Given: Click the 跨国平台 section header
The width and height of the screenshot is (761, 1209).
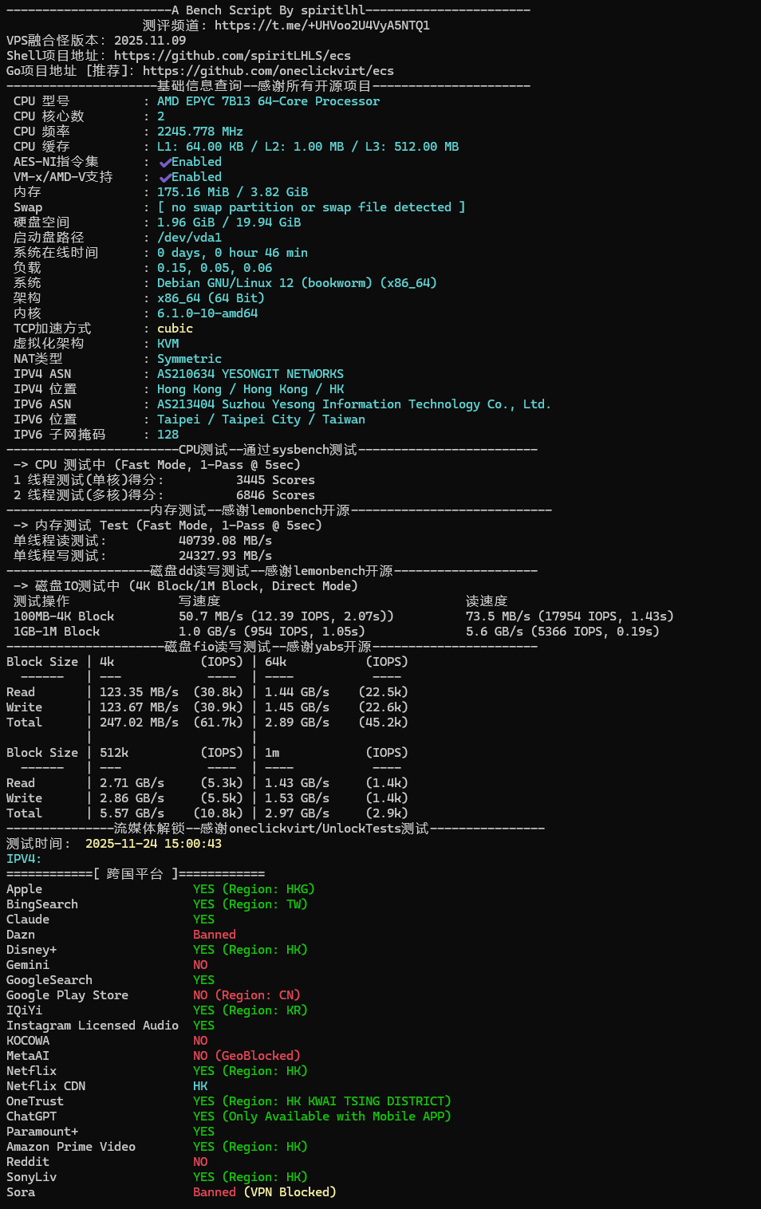Looking at the screenshot, I should pyautogui.click(x=134, y=873).
